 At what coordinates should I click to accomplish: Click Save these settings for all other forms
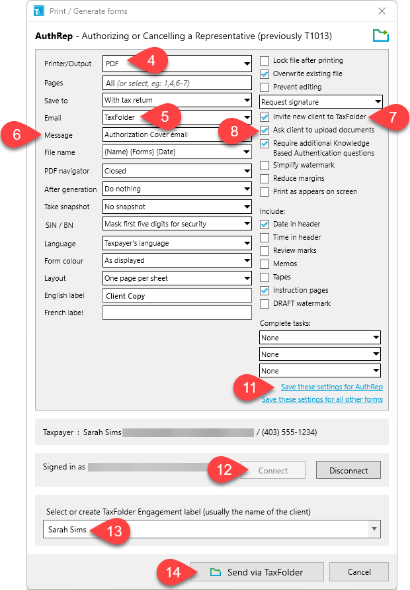click(323, 399)
